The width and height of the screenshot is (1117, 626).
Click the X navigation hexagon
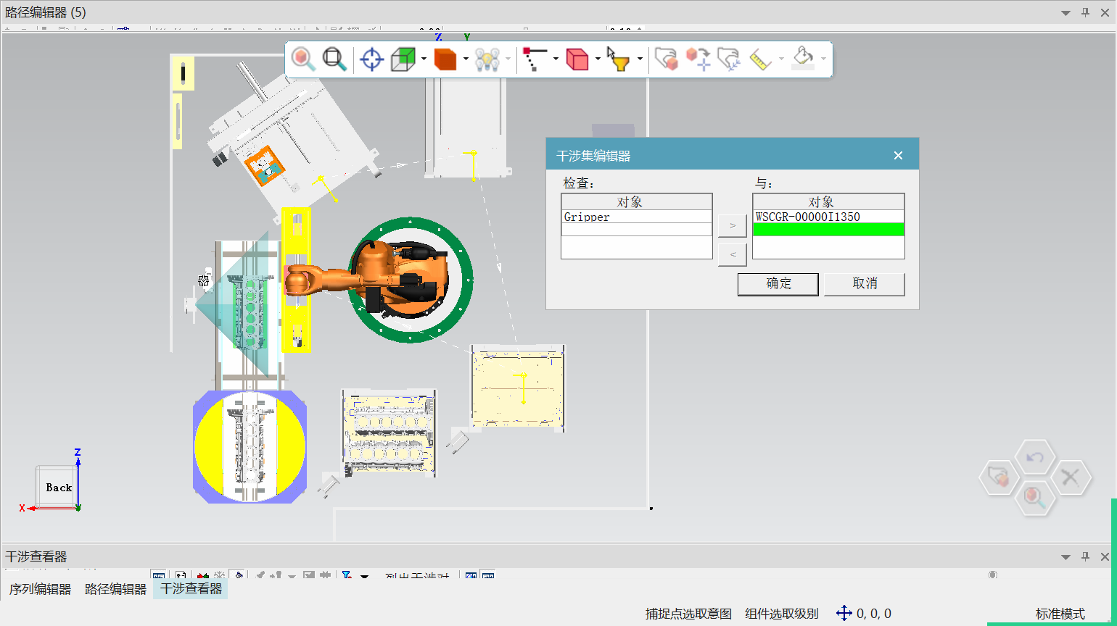(x=1071, y=477)
